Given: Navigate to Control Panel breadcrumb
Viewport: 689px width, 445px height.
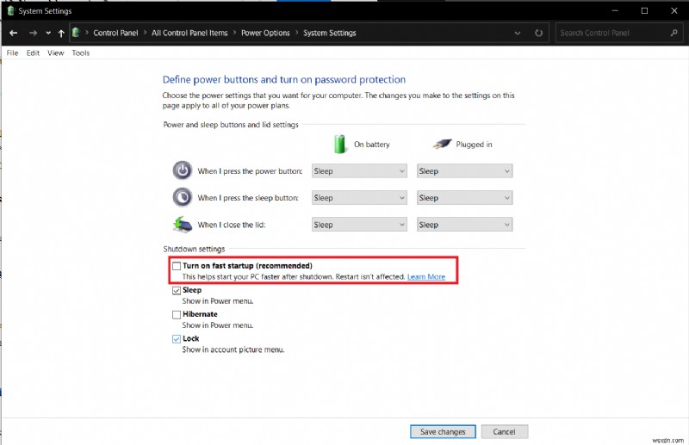Looking at the screenshot, I should [115, 33].
